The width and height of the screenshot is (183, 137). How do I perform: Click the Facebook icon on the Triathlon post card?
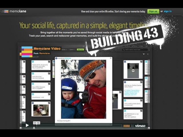(x=125, y=82)
